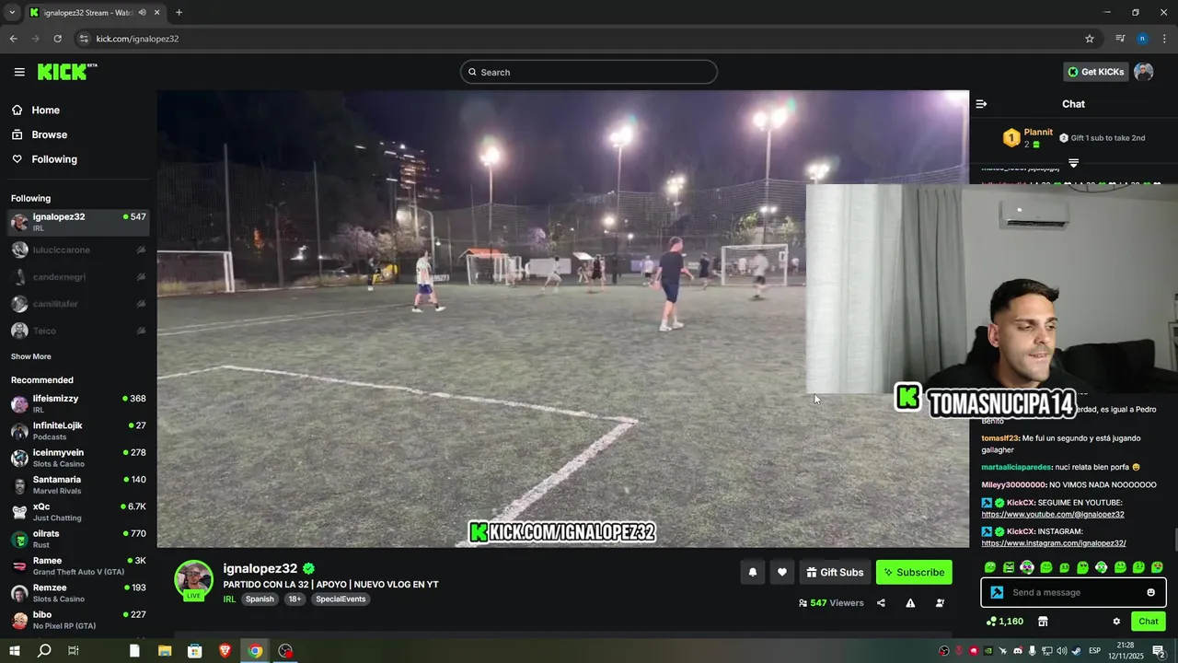Open the profile avatar menu
This screenshot has width=1178, height=663.
(1144, 72)
